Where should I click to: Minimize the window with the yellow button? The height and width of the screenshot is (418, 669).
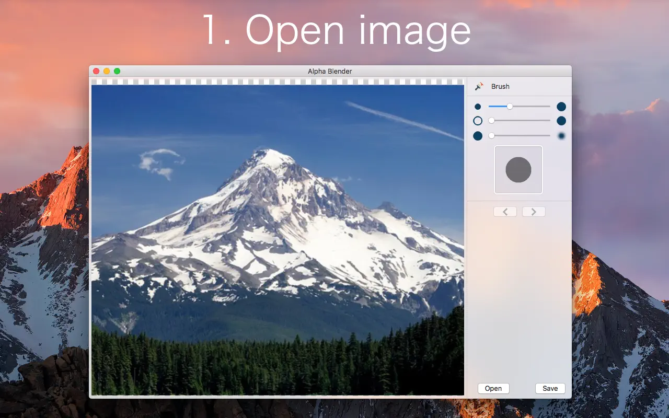tap(107, 71)
